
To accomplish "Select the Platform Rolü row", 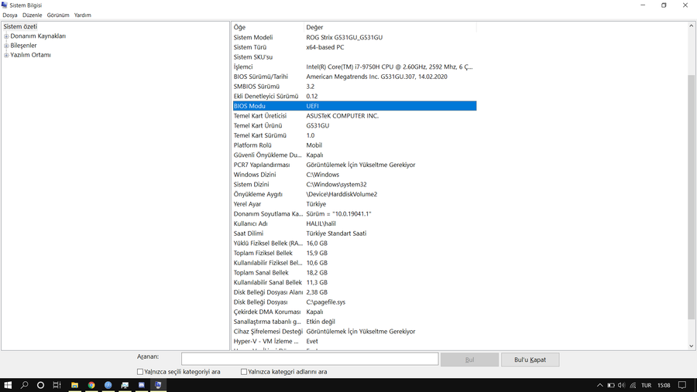I will pos(354,145).
